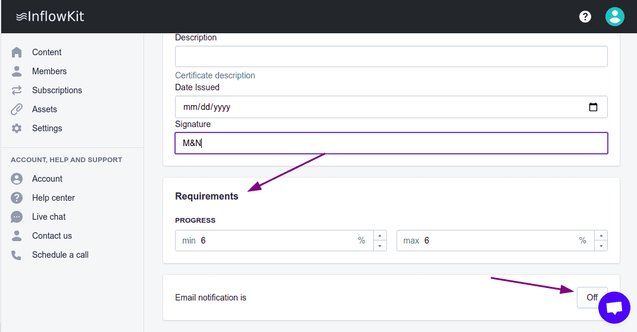The height and width of the screenshot is (332, 637).
Task: Click the InflowKit logo
Action: [x=50, y=17]
